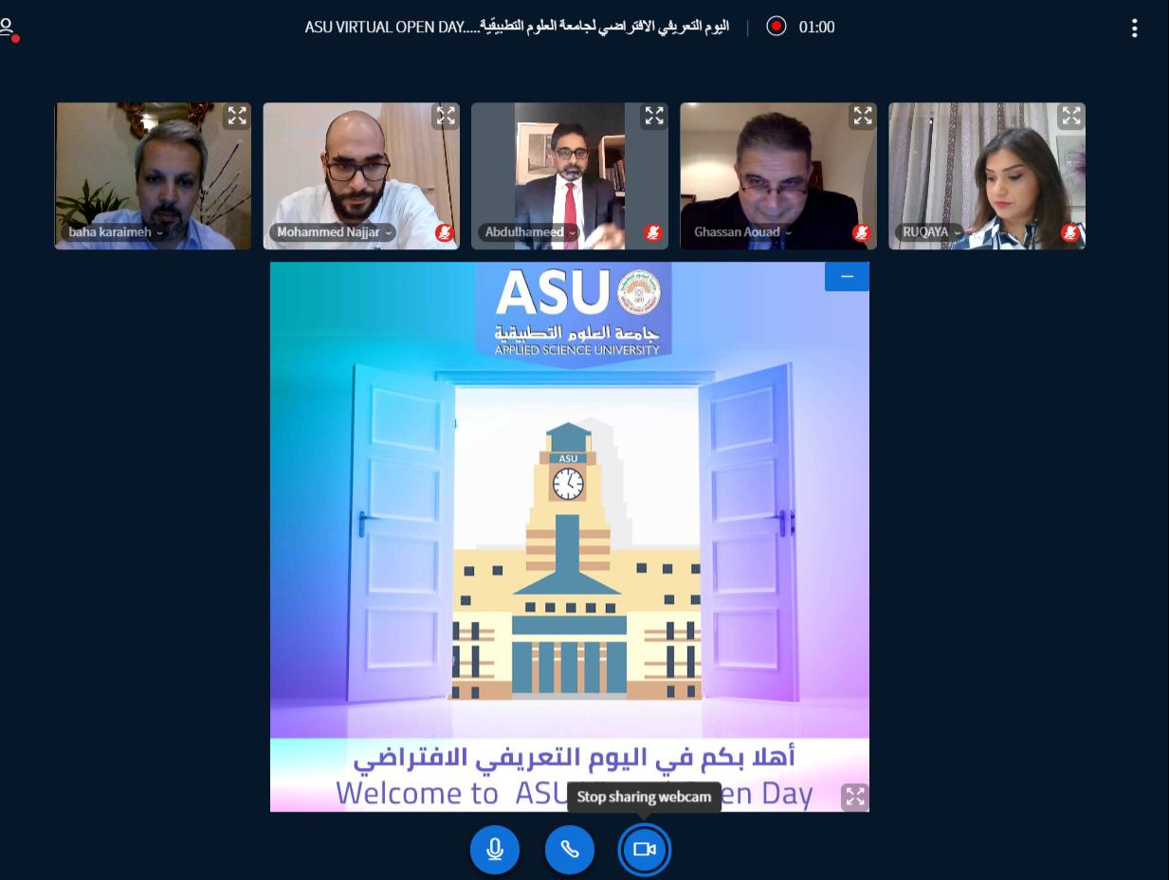This screenshot has width=1169, height=880.
Task: Open baha karaimeh name dropdown
Action: coord(116,232)
